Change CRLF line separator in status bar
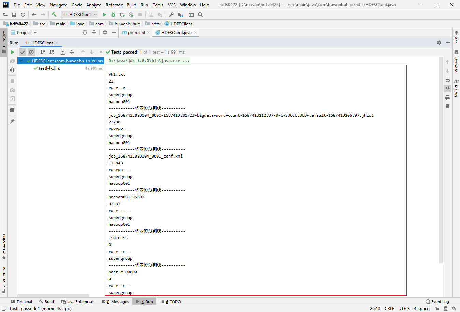 pyautogui.click(x=389, y=309)
